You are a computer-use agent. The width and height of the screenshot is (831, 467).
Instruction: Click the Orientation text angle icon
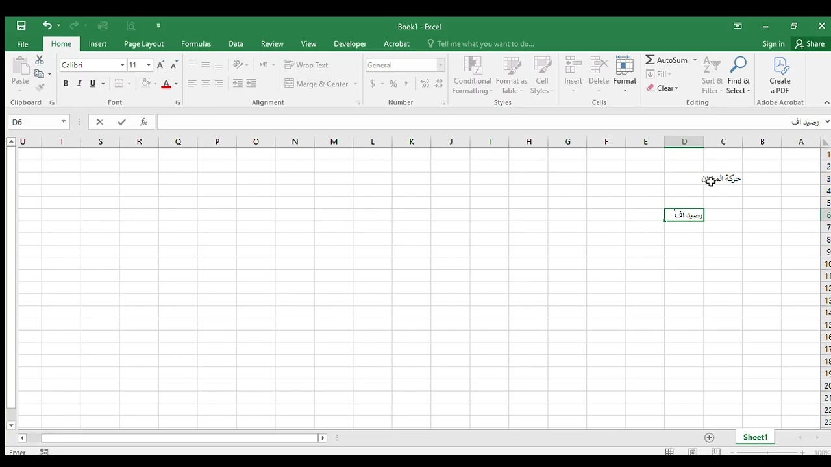tap(238, 64)
